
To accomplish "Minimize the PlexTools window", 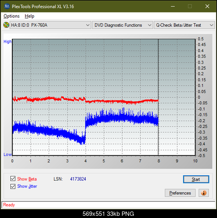I will coord(173,6).
